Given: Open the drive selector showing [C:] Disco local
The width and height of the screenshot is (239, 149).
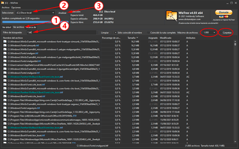Looking at the screenshot, I should point(35,13).
